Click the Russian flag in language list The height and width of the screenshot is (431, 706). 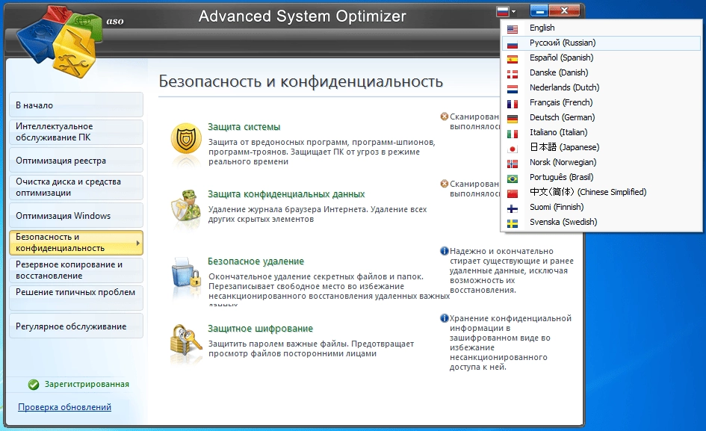pos(513,43)
